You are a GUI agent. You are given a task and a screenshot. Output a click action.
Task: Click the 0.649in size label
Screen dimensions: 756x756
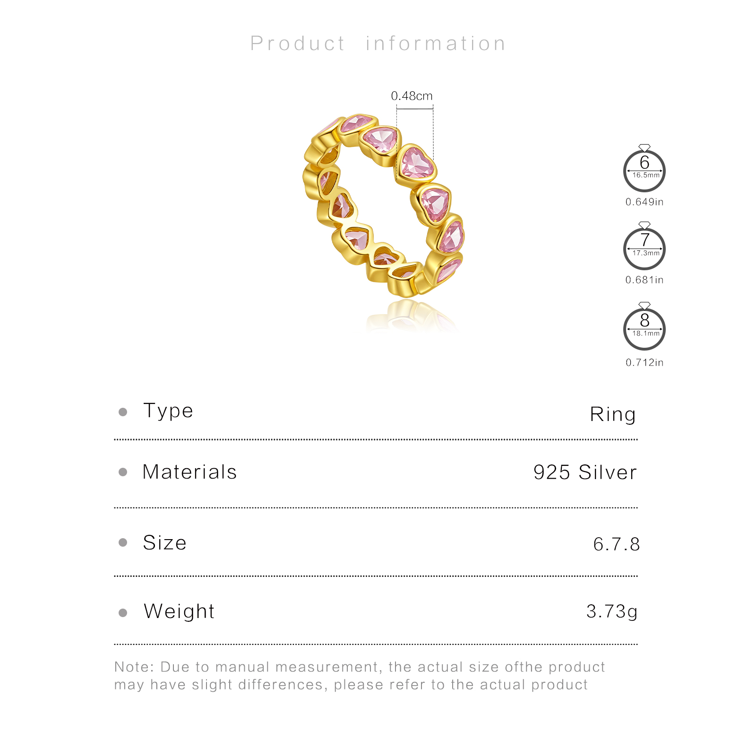click(644, 202)
